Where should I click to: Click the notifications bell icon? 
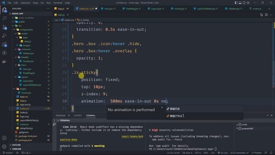tap(271, 153)
